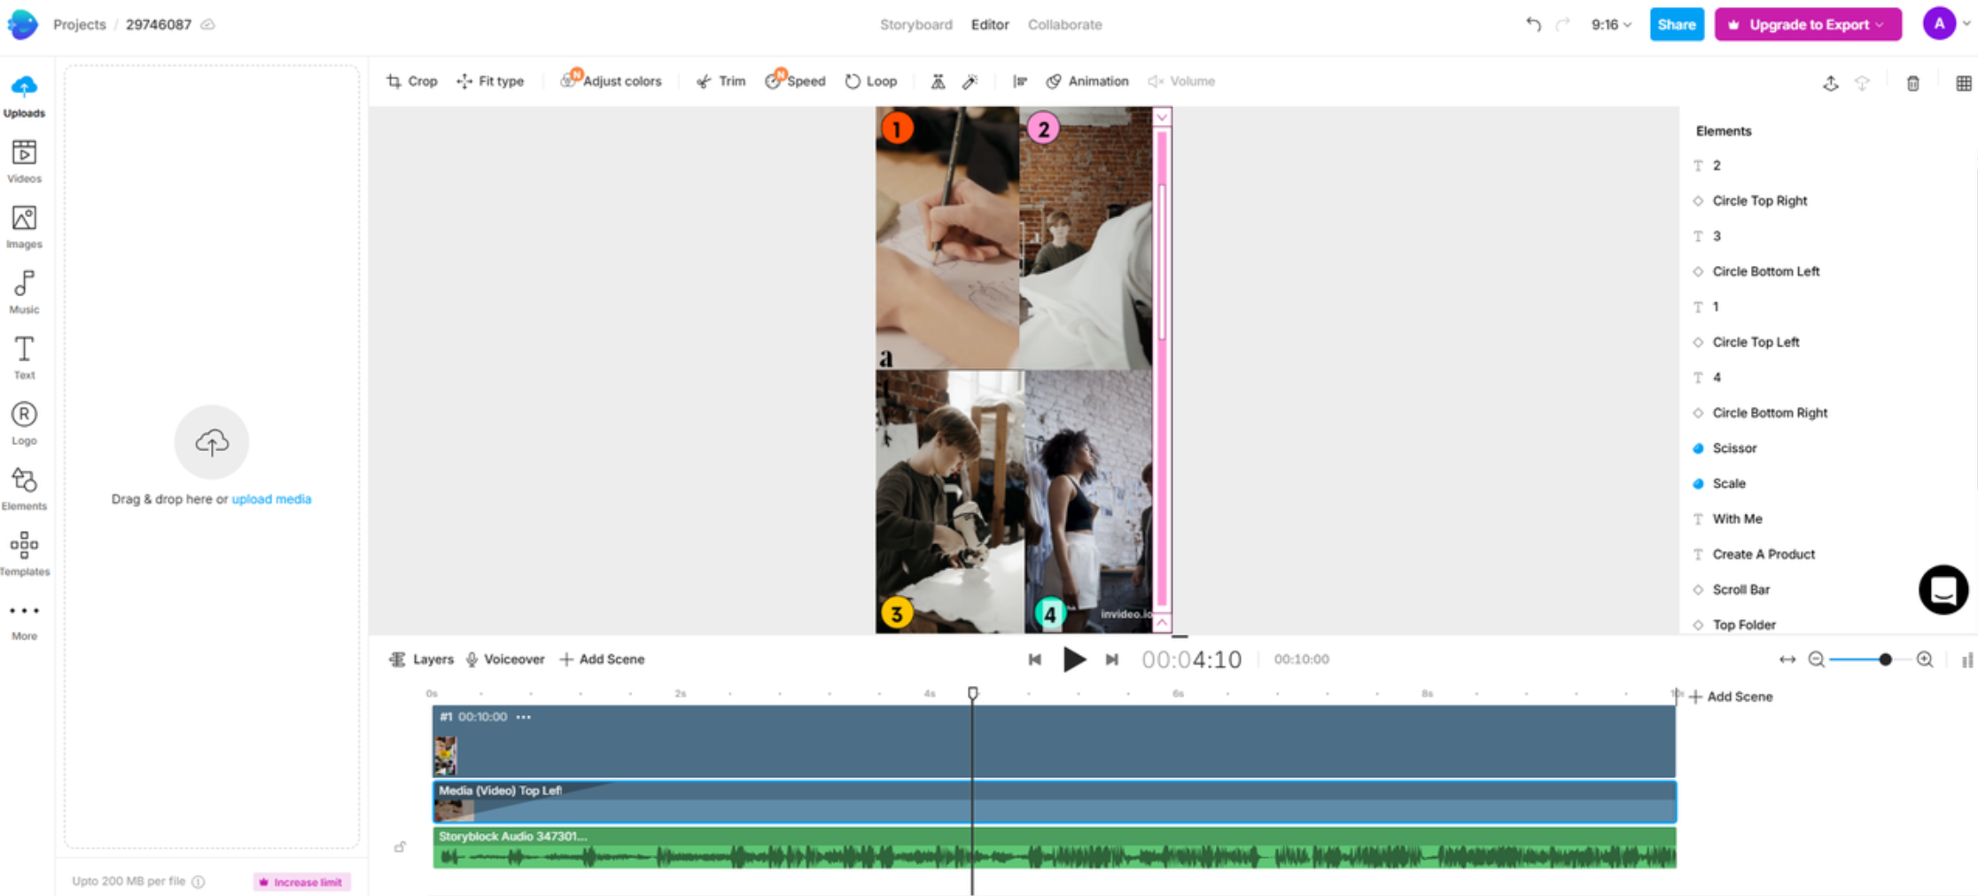Click the muted Volume control
This screenshot has height=896, width=1978.
coord(1181,82)
